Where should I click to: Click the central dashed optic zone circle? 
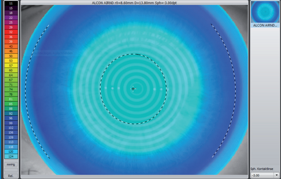point(133,54)
